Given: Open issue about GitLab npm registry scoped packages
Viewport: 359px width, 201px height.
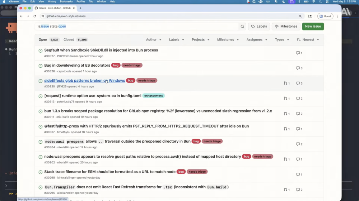Looking at the screenshot, I should pyautogui.click(x=158, y=111).
